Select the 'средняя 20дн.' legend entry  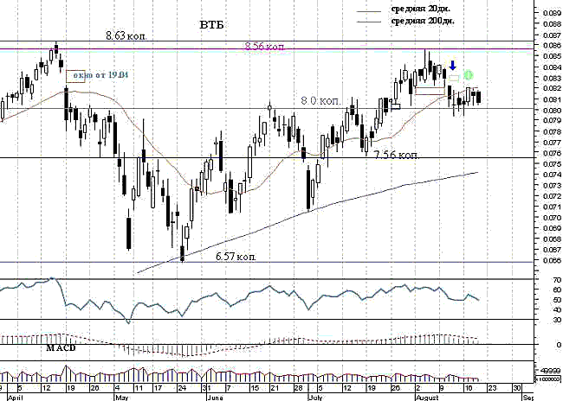tap(420, 9)
